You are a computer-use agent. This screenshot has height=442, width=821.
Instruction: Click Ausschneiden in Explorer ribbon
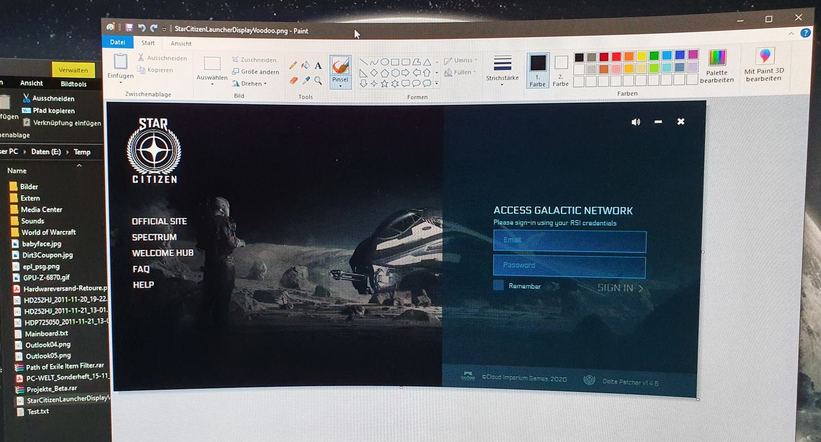pos(48,98)
